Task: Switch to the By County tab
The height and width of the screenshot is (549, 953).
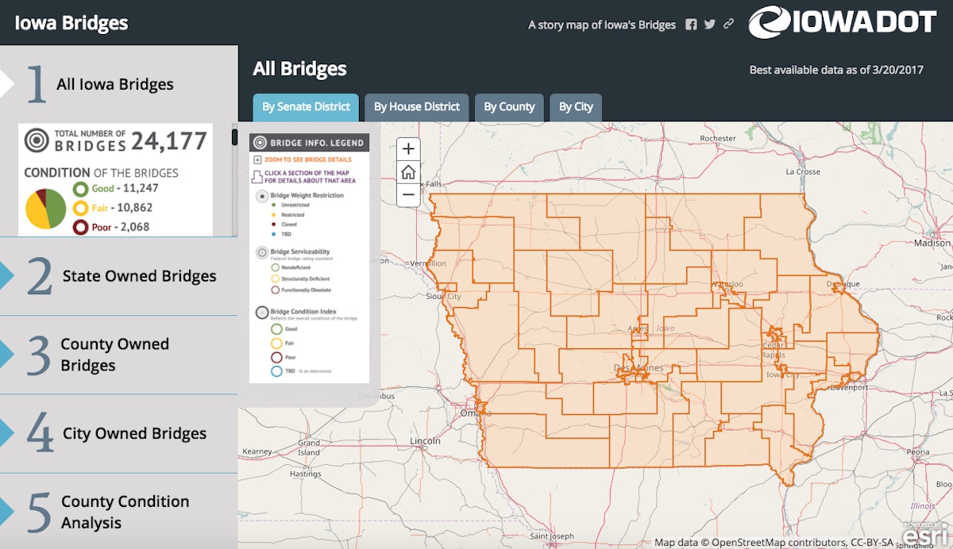Action: tap(509, 107)
